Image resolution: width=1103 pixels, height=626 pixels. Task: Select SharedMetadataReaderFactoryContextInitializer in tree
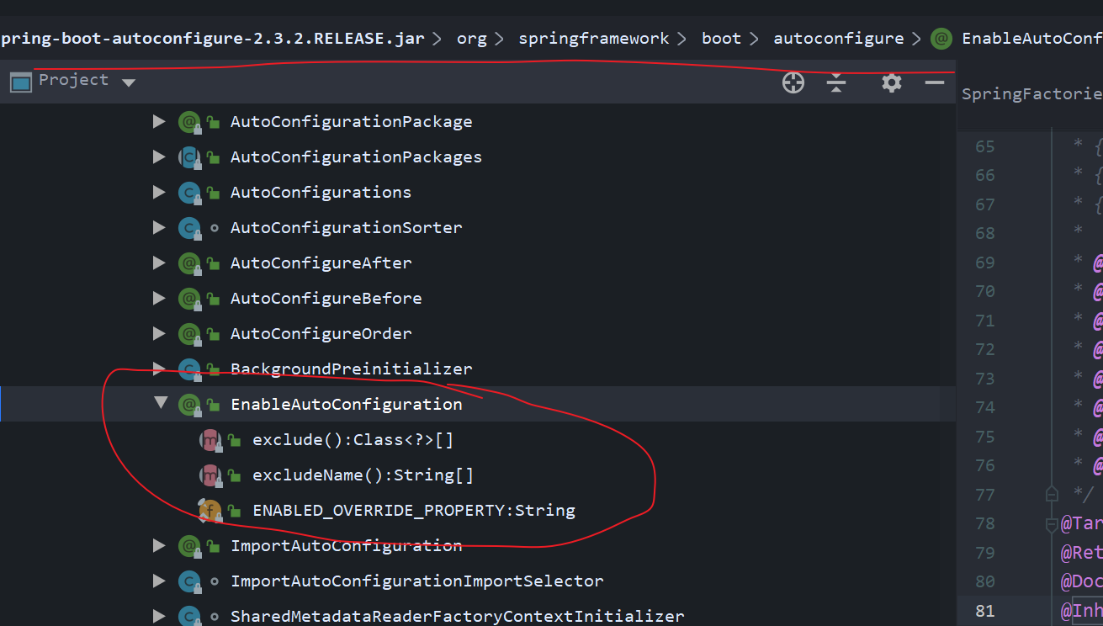(458, 617)
